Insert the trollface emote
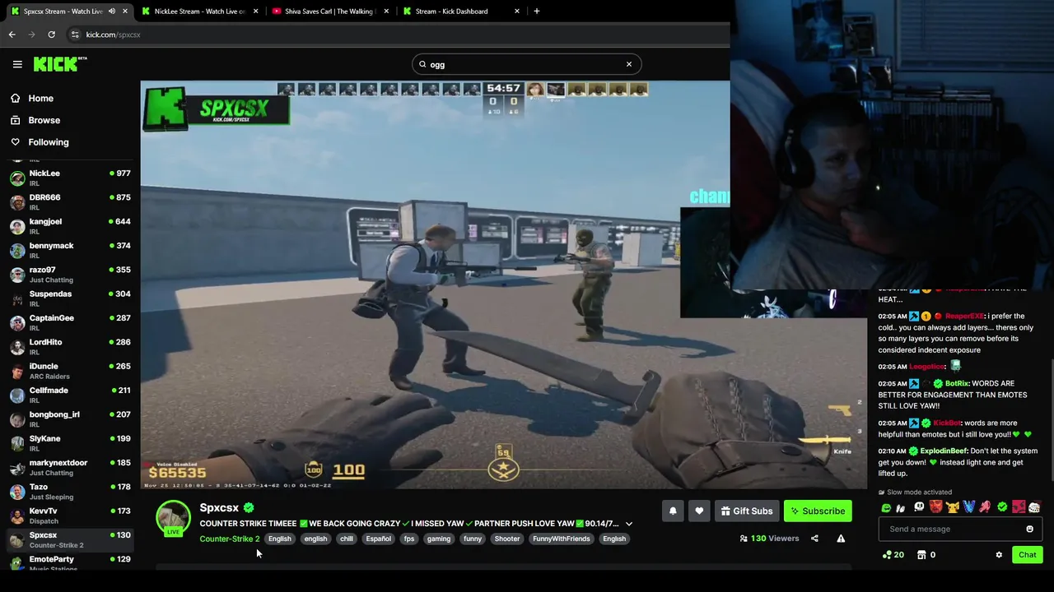 (1034, 508)
